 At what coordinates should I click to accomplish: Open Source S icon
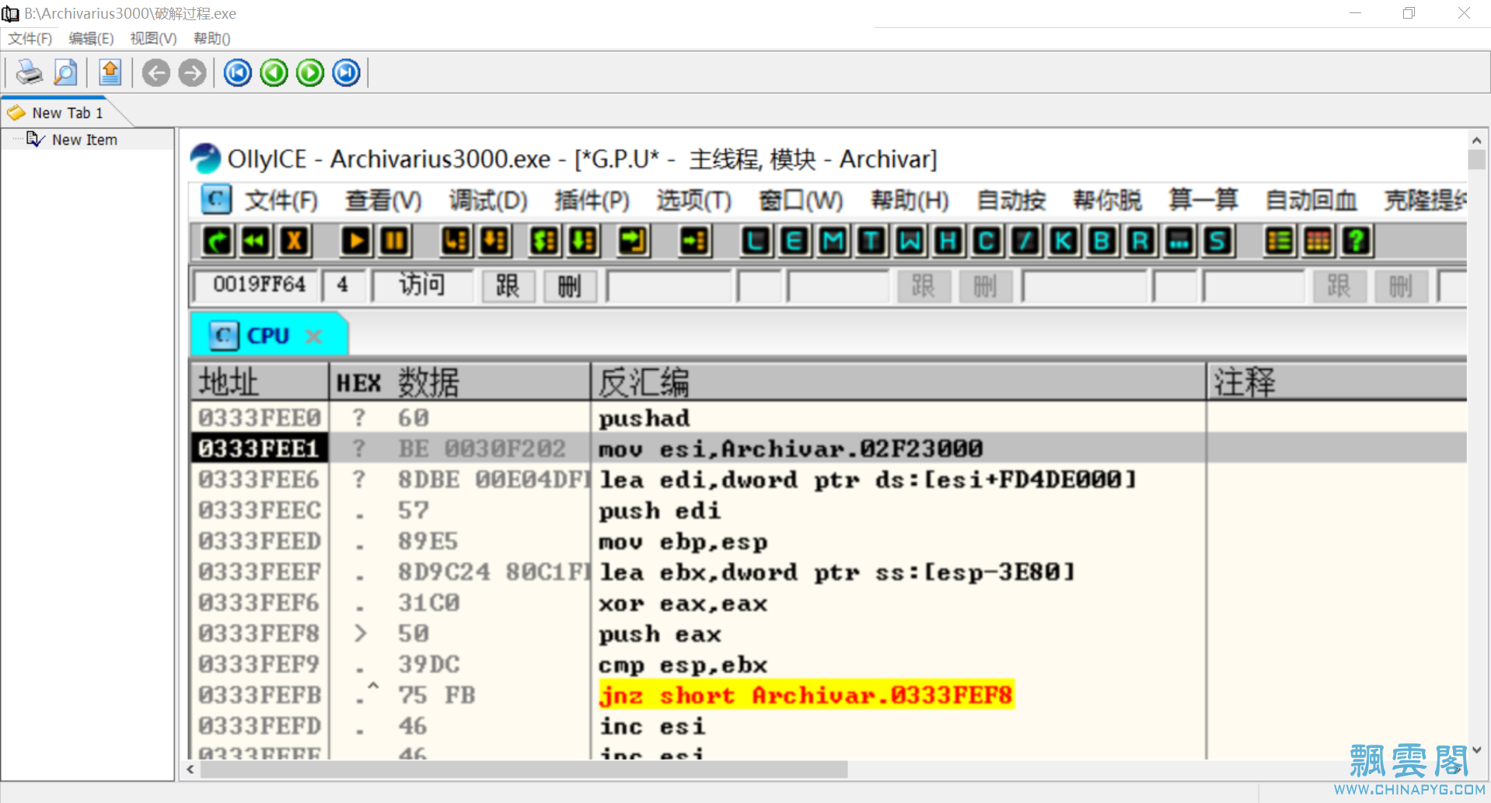pyautogui.click(x=1218, y=242)
